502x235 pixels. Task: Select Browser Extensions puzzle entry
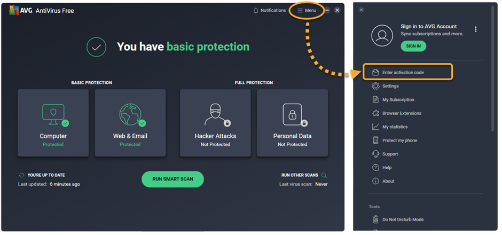click(401, 113)
